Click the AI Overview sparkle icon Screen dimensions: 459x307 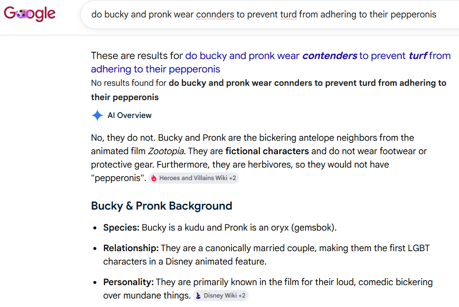[x=97, y=115]
